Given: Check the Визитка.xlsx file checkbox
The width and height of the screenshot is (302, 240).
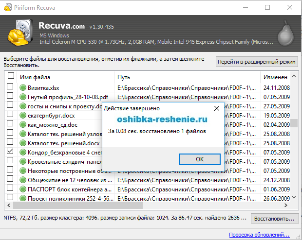Looking at the screenshot, I should 10,87.
